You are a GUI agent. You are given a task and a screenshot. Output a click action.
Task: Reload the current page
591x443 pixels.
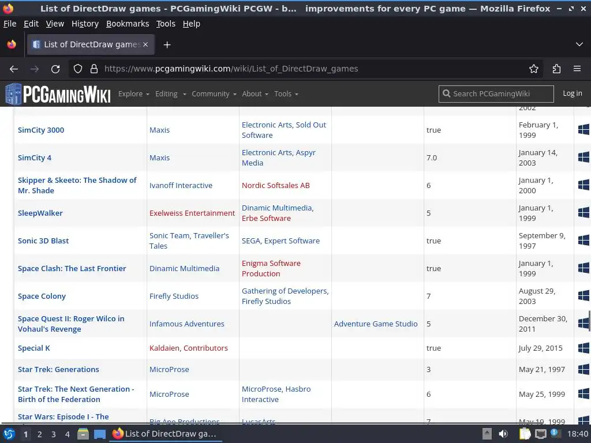click(55, 69)
